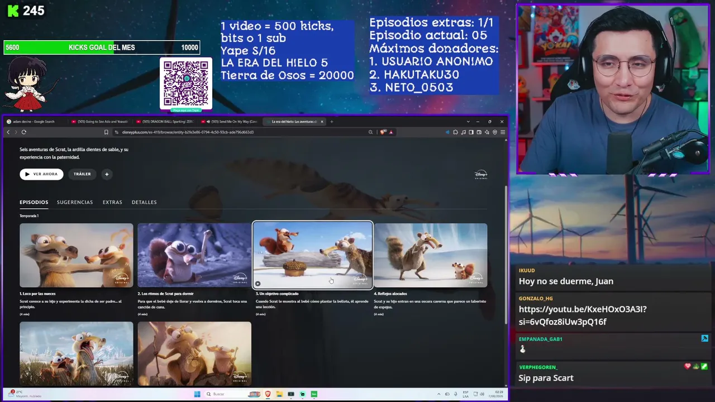Click the 'Temporada 1' season label
The width and height of the screenshot is (715, 402).
(29, 216)
